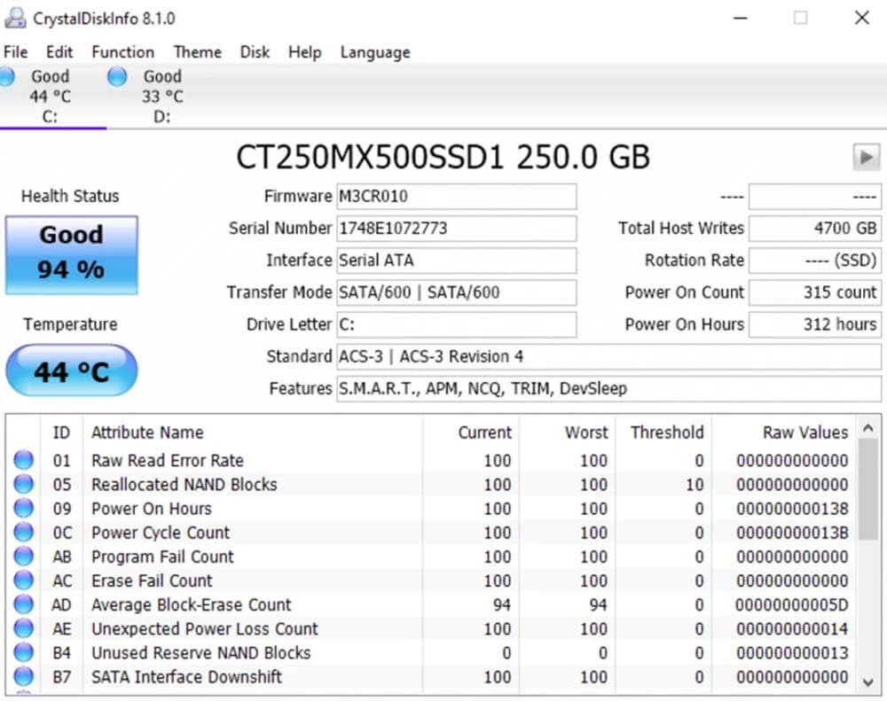Image resolution: width=887 pixels, height=701 pixels.
Task: Click the blue dot next to Power On Hours
Action: (24, 509)
